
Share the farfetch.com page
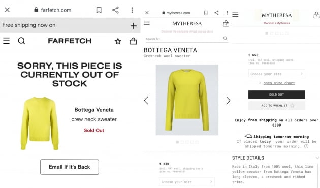(x=115, y=10)
